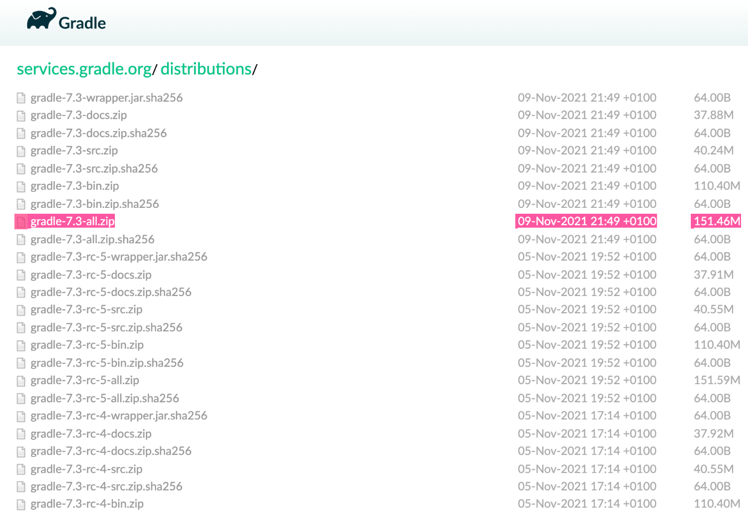Viewport: 748px width, 513px height.
Task: Open the services.gradle.org breadcrumb link
Action: (84, 69)
